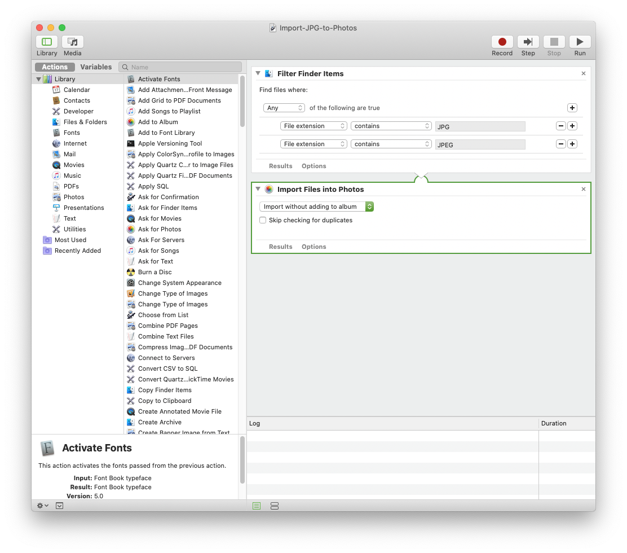The width and height of the screenshot is (627, 553).
Task: Select Files & Folders category
Action: click(85, 122)
